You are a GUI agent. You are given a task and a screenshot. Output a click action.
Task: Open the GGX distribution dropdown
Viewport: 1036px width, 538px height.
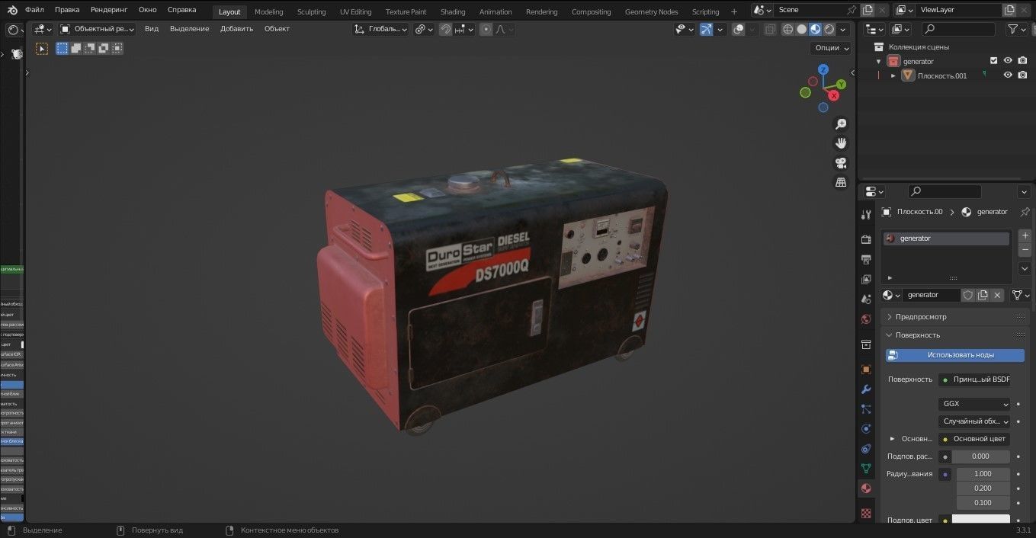pos(974,404)
